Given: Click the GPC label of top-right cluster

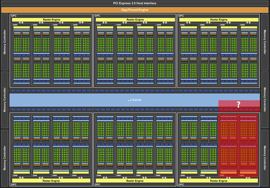Looking at the screenshot, I should pyautogui.click(x=181, y=16).
